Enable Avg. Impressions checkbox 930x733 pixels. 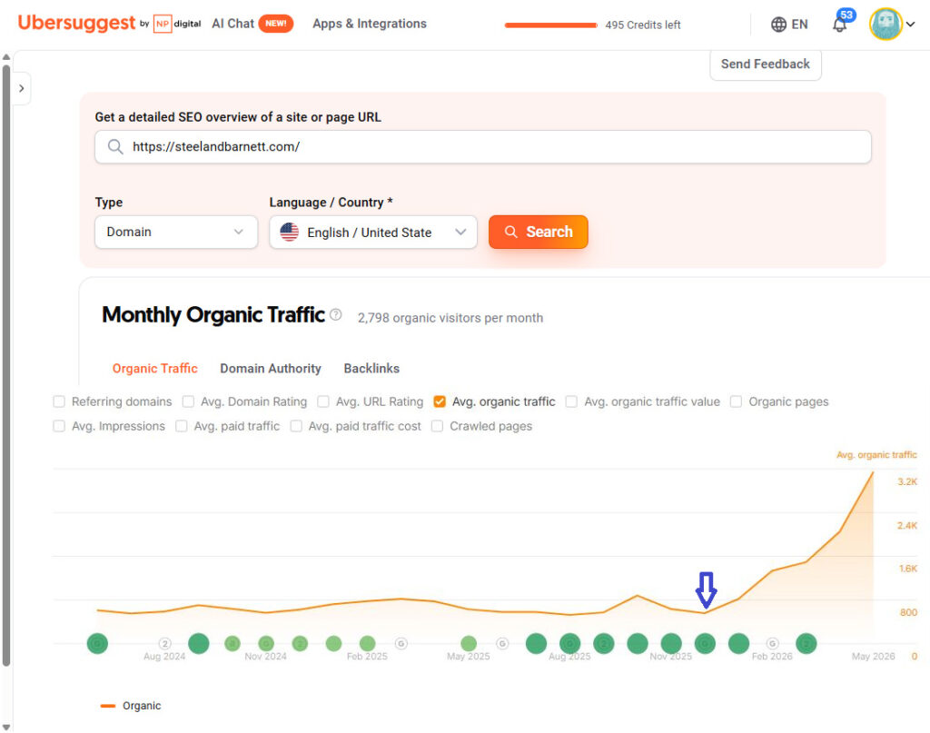coord(59,426)
